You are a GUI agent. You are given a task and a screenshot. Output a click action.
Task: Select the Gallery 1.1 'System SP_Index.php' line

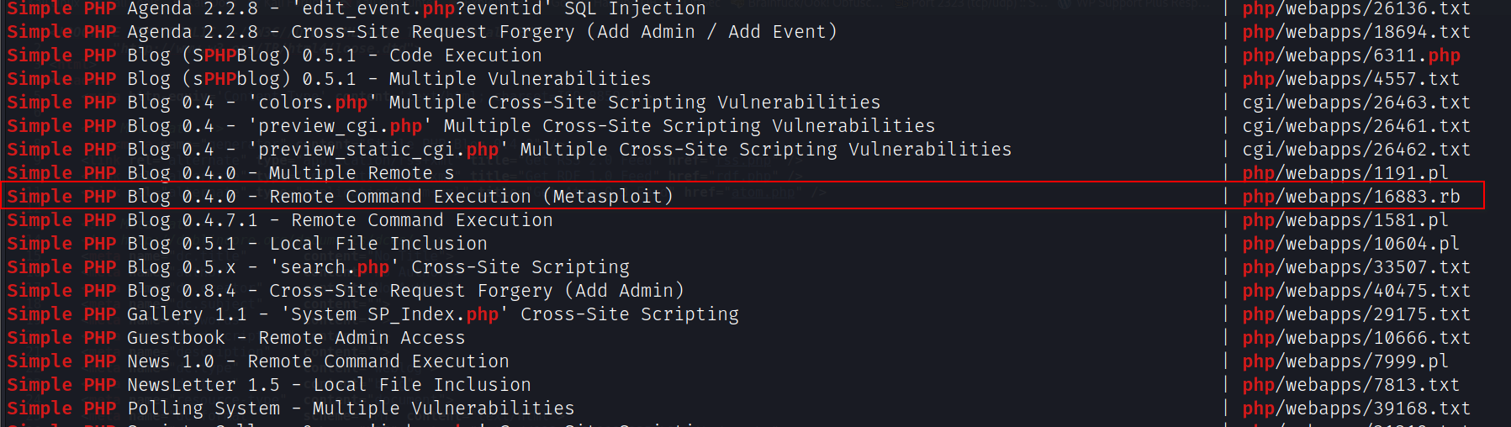[373, 314]
